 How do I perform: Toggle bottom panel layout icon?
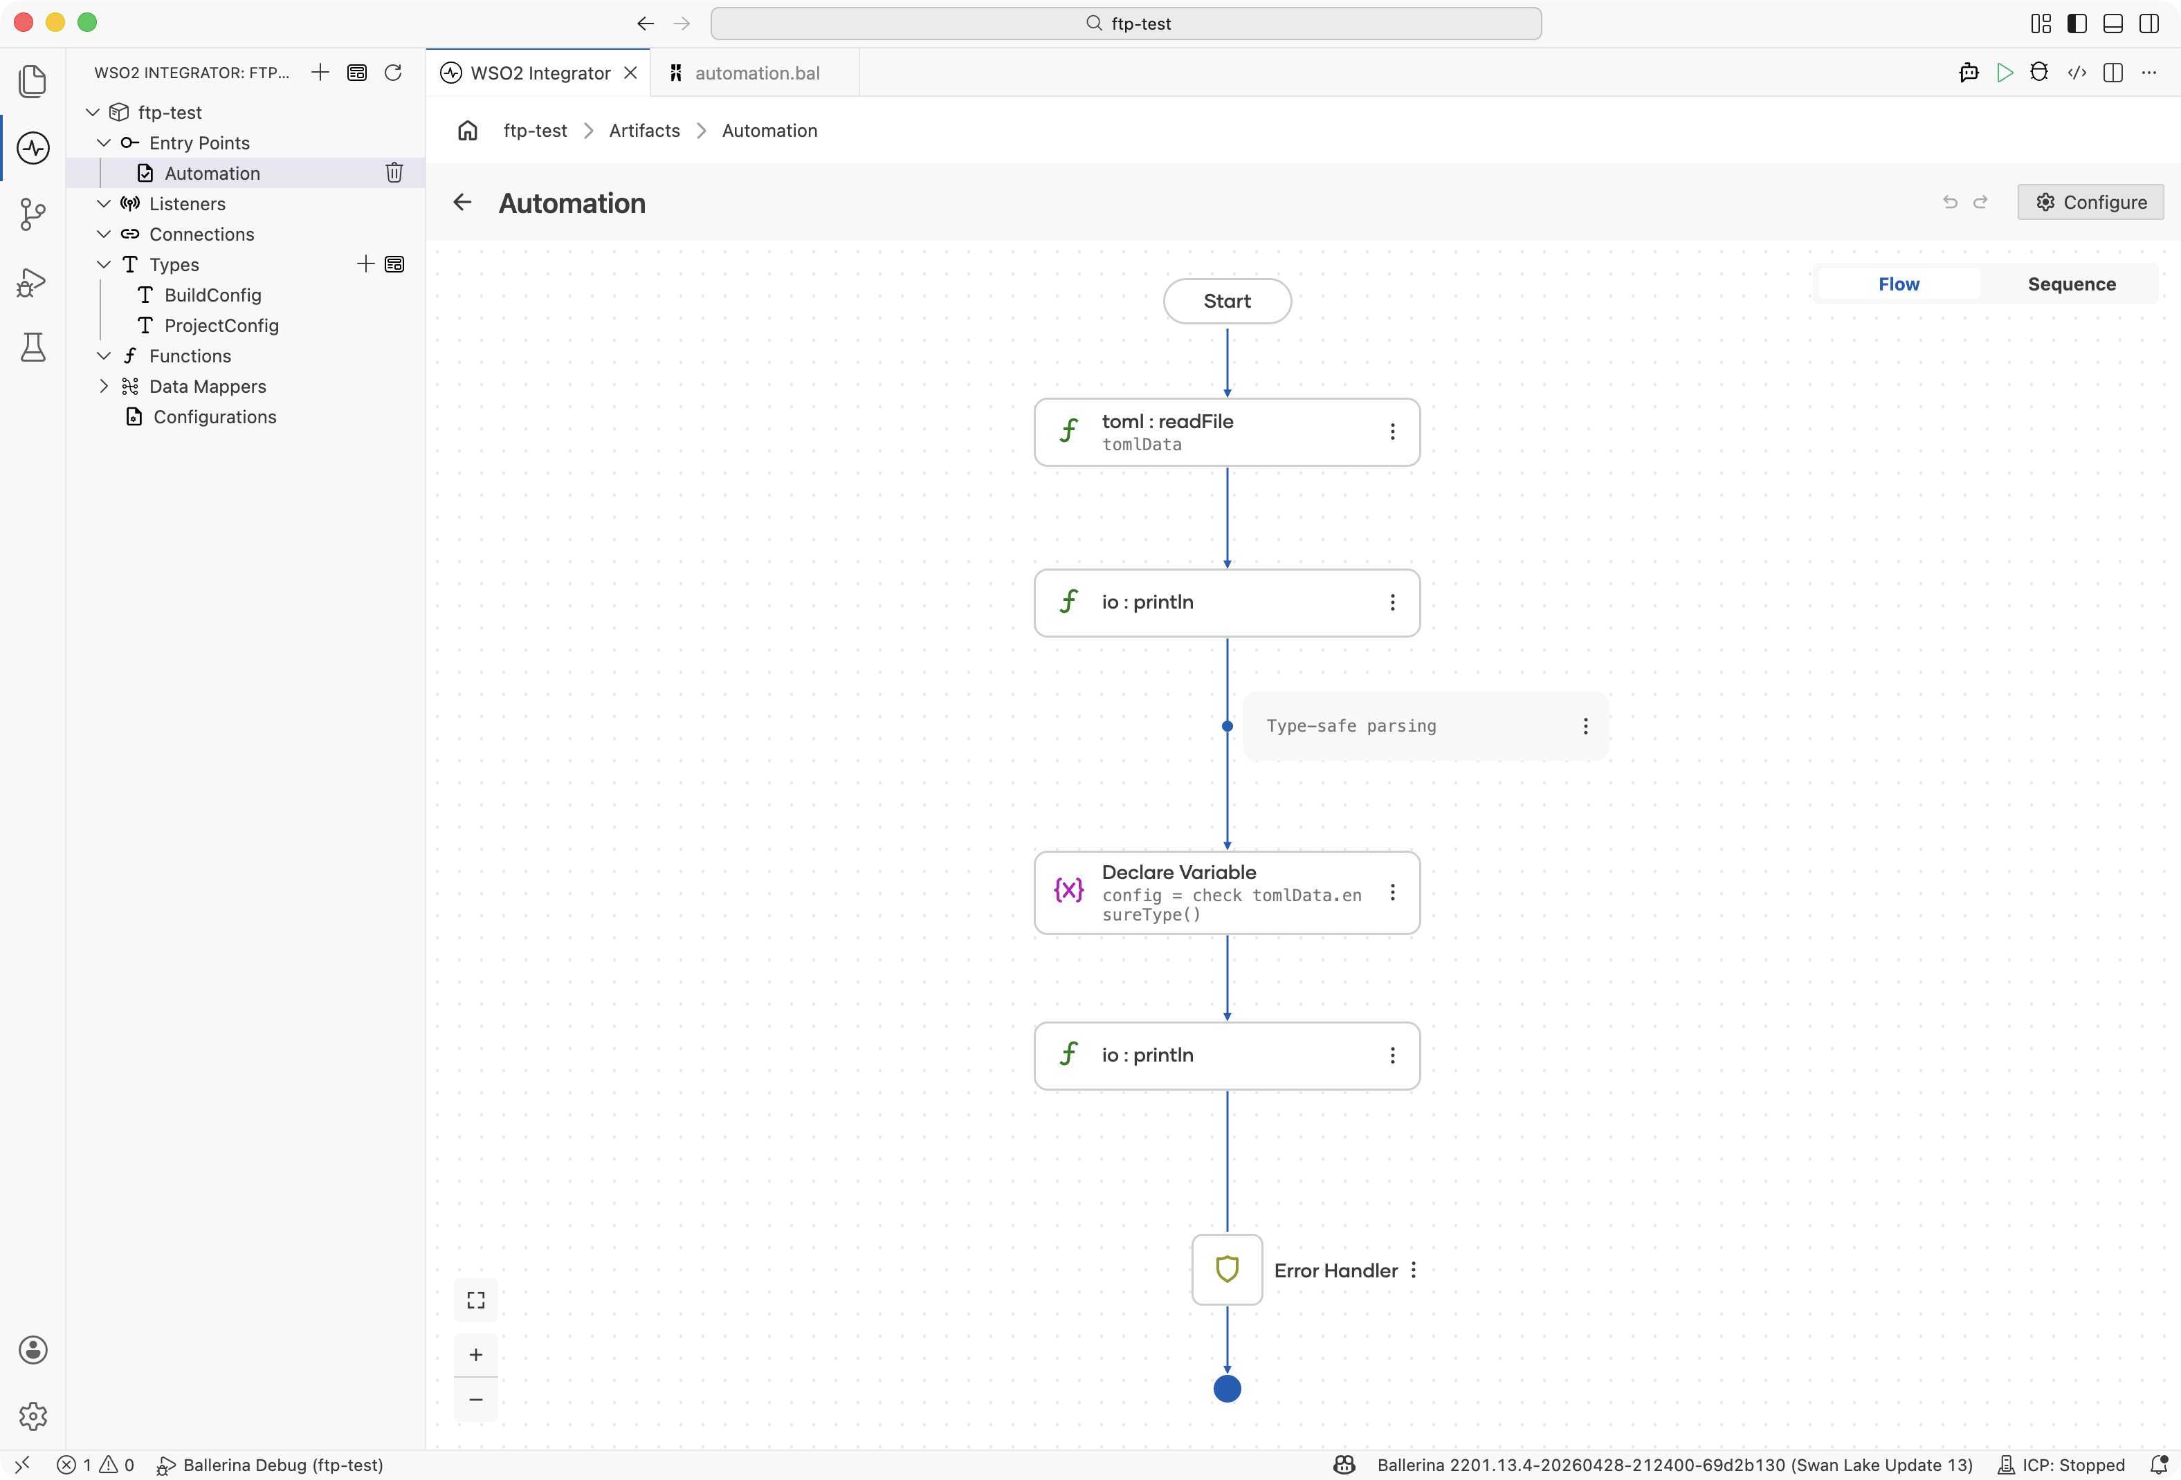[x=2112, y=24]
